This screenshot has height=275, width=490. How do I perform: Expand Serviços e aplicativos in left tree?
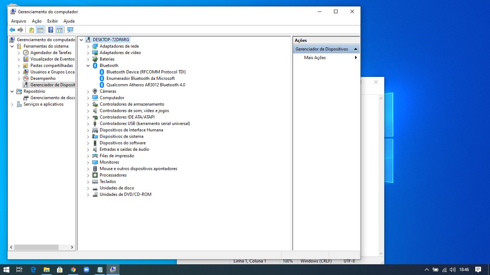point(12,104)
